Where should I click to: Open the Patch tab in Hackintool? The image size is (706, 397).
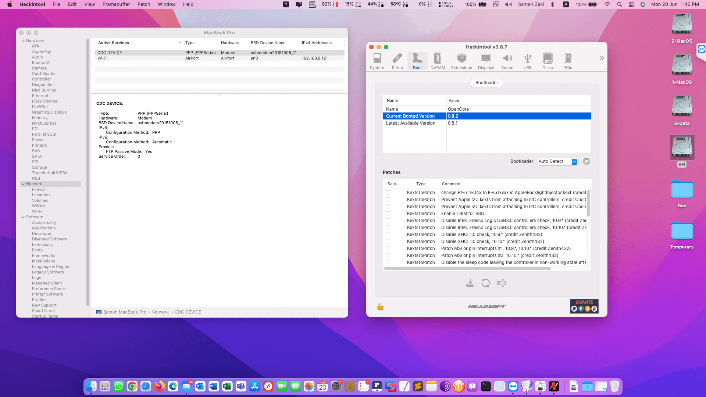[x=397, y=61]
